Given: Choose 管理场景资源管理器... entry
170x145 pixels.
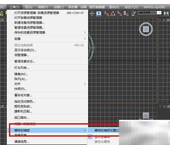Looking at the screenshot, I should coord(48,28).
